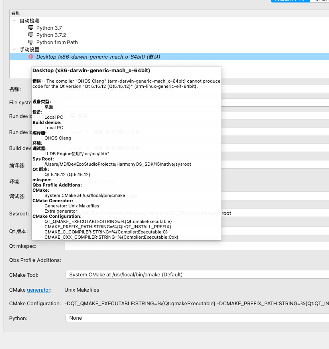
Task: Open the CMake Tool dropdown
Action: tap(197, 275)
